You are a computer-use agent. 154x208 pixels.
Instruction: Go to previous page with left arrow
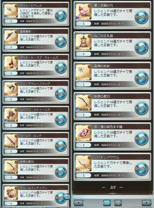coord(79,203)
